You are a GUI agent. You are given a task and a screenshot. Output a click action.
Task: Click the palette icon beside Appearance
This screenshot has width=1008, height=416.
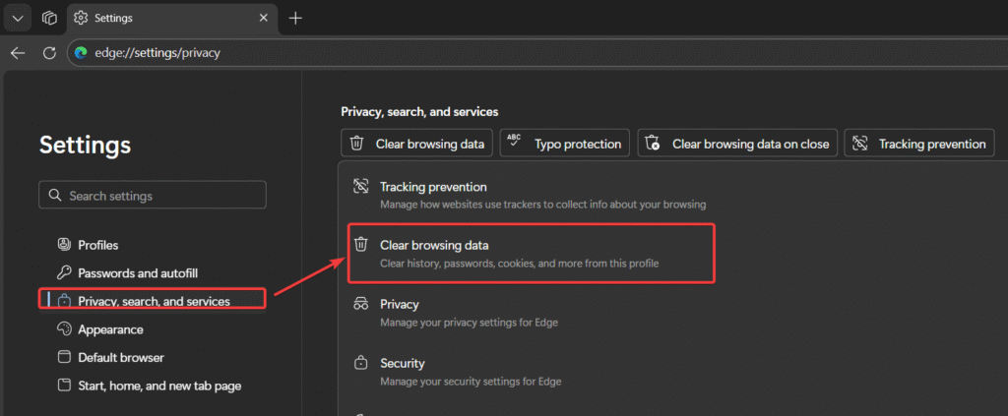click(64, 329)
